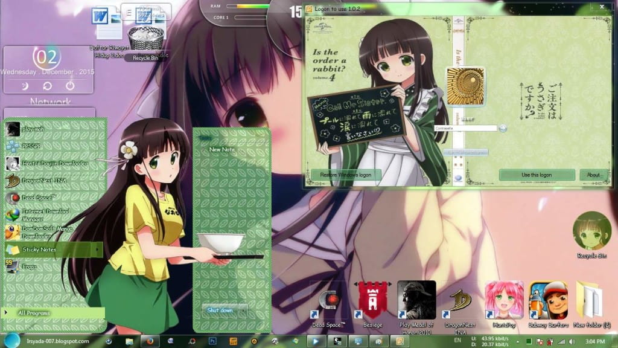Open Photoshop from the taskbar
Viewport: 618px width, 348px height.
[x=212, y=341]
